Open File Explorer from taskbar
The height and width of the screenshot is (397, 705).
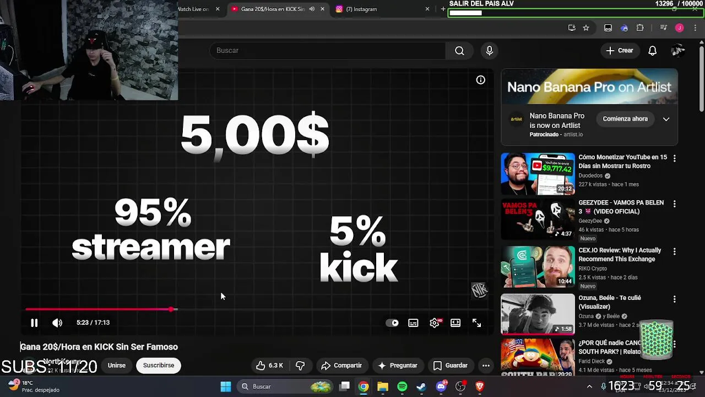point(383,387)
